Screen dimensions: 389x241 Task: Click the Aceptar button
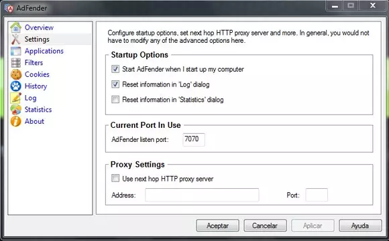click(x=217, y=226)
